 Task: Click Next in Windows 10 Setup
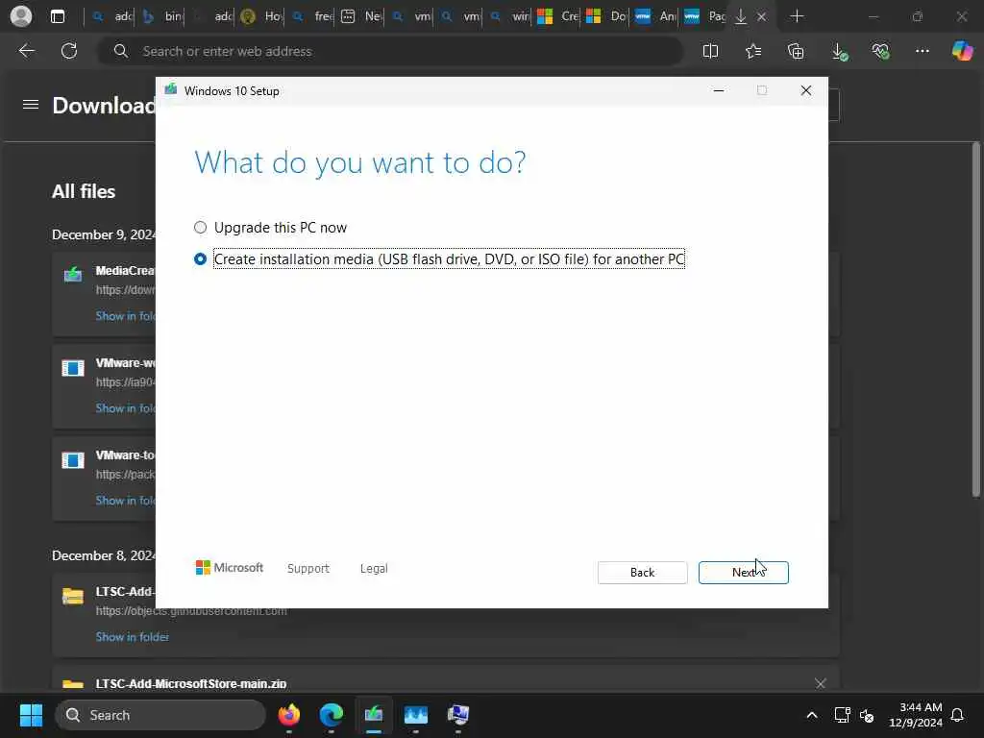[743, 573]
